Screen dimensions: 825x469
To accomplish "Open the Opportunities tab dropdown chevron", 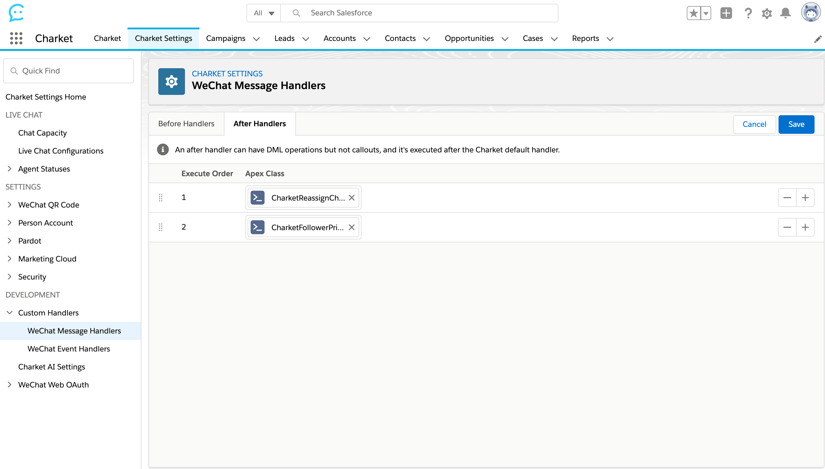I will [x=505, y=39].
